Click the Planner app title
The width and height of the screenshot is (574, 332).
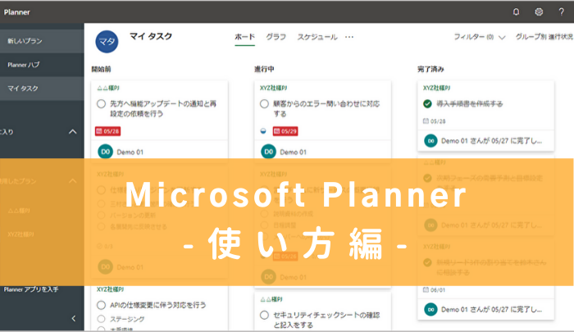click(17, 12)
